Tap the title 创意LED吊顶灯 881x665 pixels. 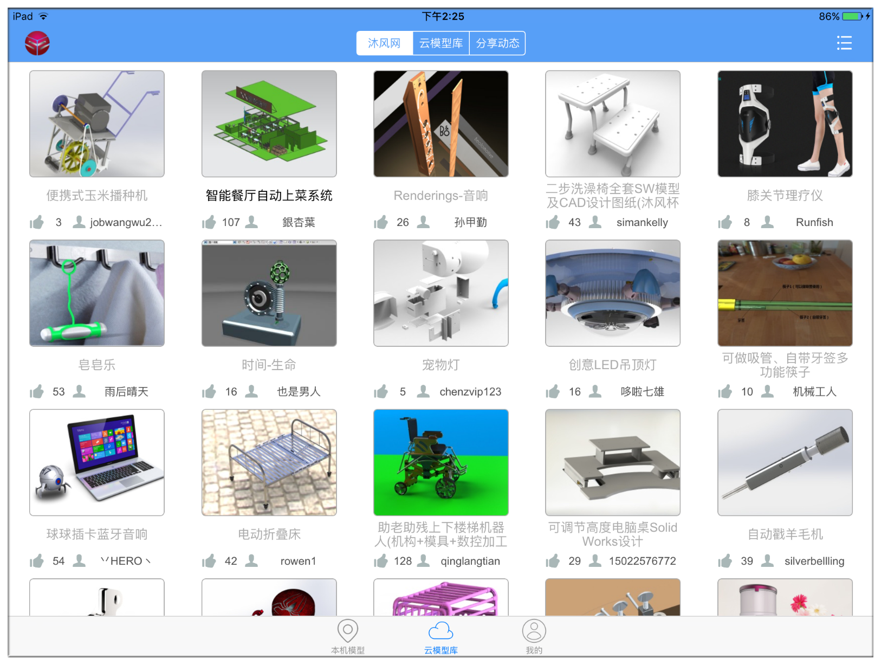click(613, 365)
